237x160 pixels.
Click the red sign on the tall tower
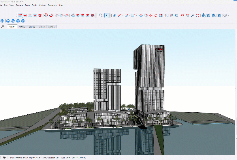pyautogui.click(x=159, y=49)
